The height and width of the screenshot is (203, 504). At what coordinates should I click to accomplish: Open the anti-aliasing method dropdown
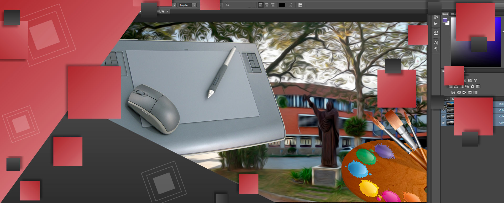[x=221, y=5]
